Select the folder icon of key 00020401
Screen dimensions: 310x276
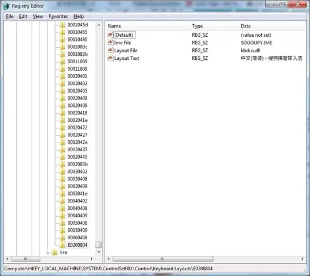[x=62, y=76]
